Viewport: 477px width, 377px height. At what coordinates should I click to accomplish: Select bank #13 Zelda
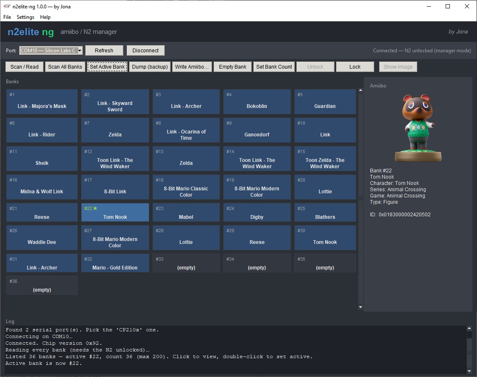pos(186,159)
